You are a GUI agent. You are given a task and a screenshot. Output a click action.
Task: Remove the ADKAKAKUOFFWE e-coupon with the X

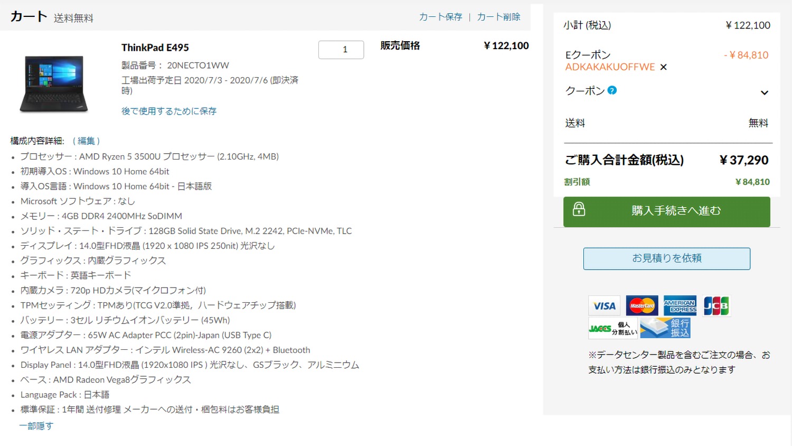point(664,67)
